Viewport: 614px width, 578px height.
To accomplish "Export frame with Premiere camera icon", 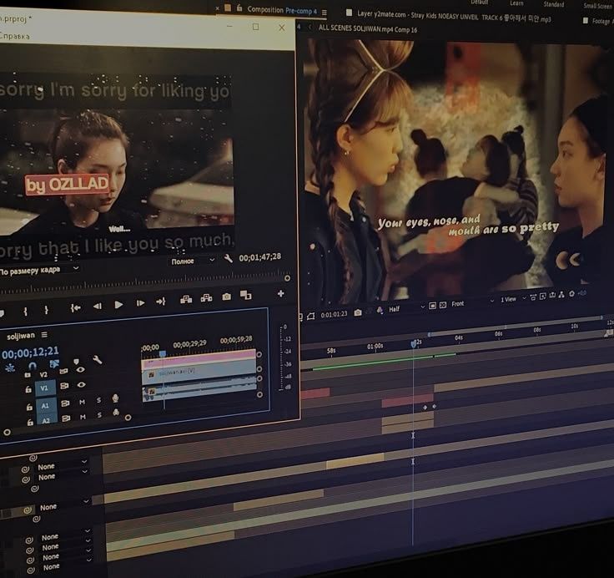I will click(x=226, y=297).
